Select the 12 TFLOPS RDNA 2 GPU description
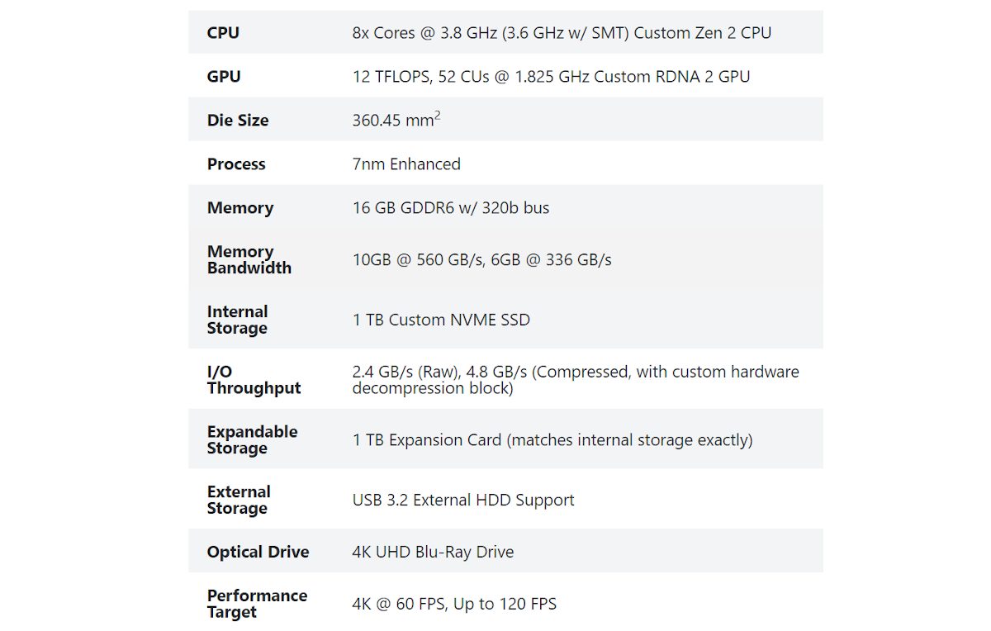 click(551, 77)
